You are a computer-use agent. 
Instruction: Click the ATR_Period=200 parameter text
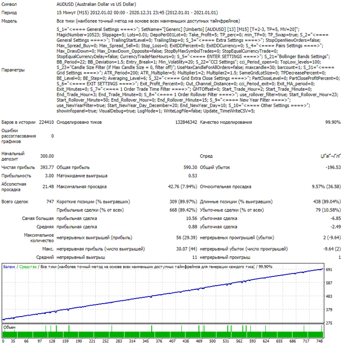click(121, 73)
